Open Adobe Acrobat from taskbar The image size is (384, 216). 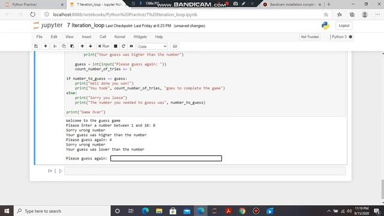228,211
